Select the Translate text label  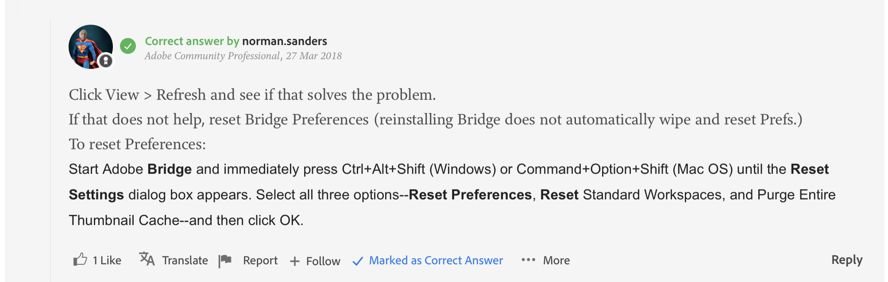[x=185, y=260]
